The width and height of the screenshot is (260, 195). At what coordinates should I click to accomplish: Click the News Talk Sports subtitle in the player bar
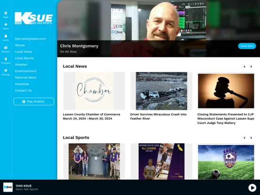(x=27, y=189)
